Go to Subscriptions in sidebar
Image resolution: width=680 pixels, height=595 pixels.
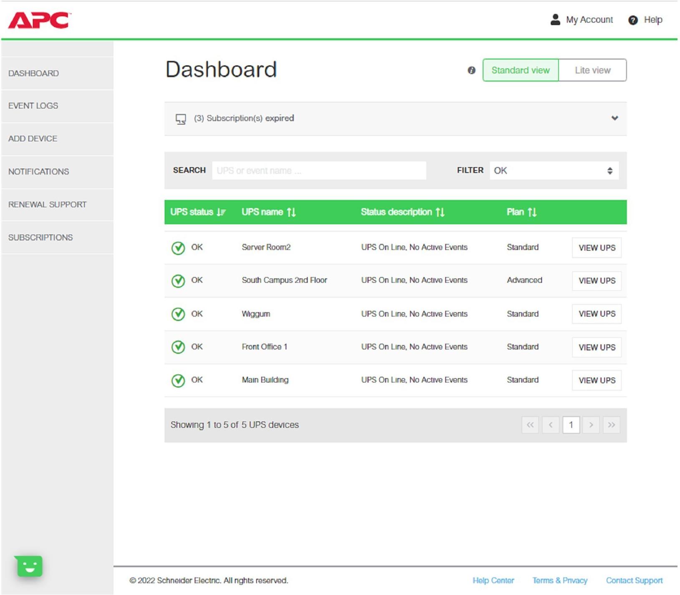40,237
